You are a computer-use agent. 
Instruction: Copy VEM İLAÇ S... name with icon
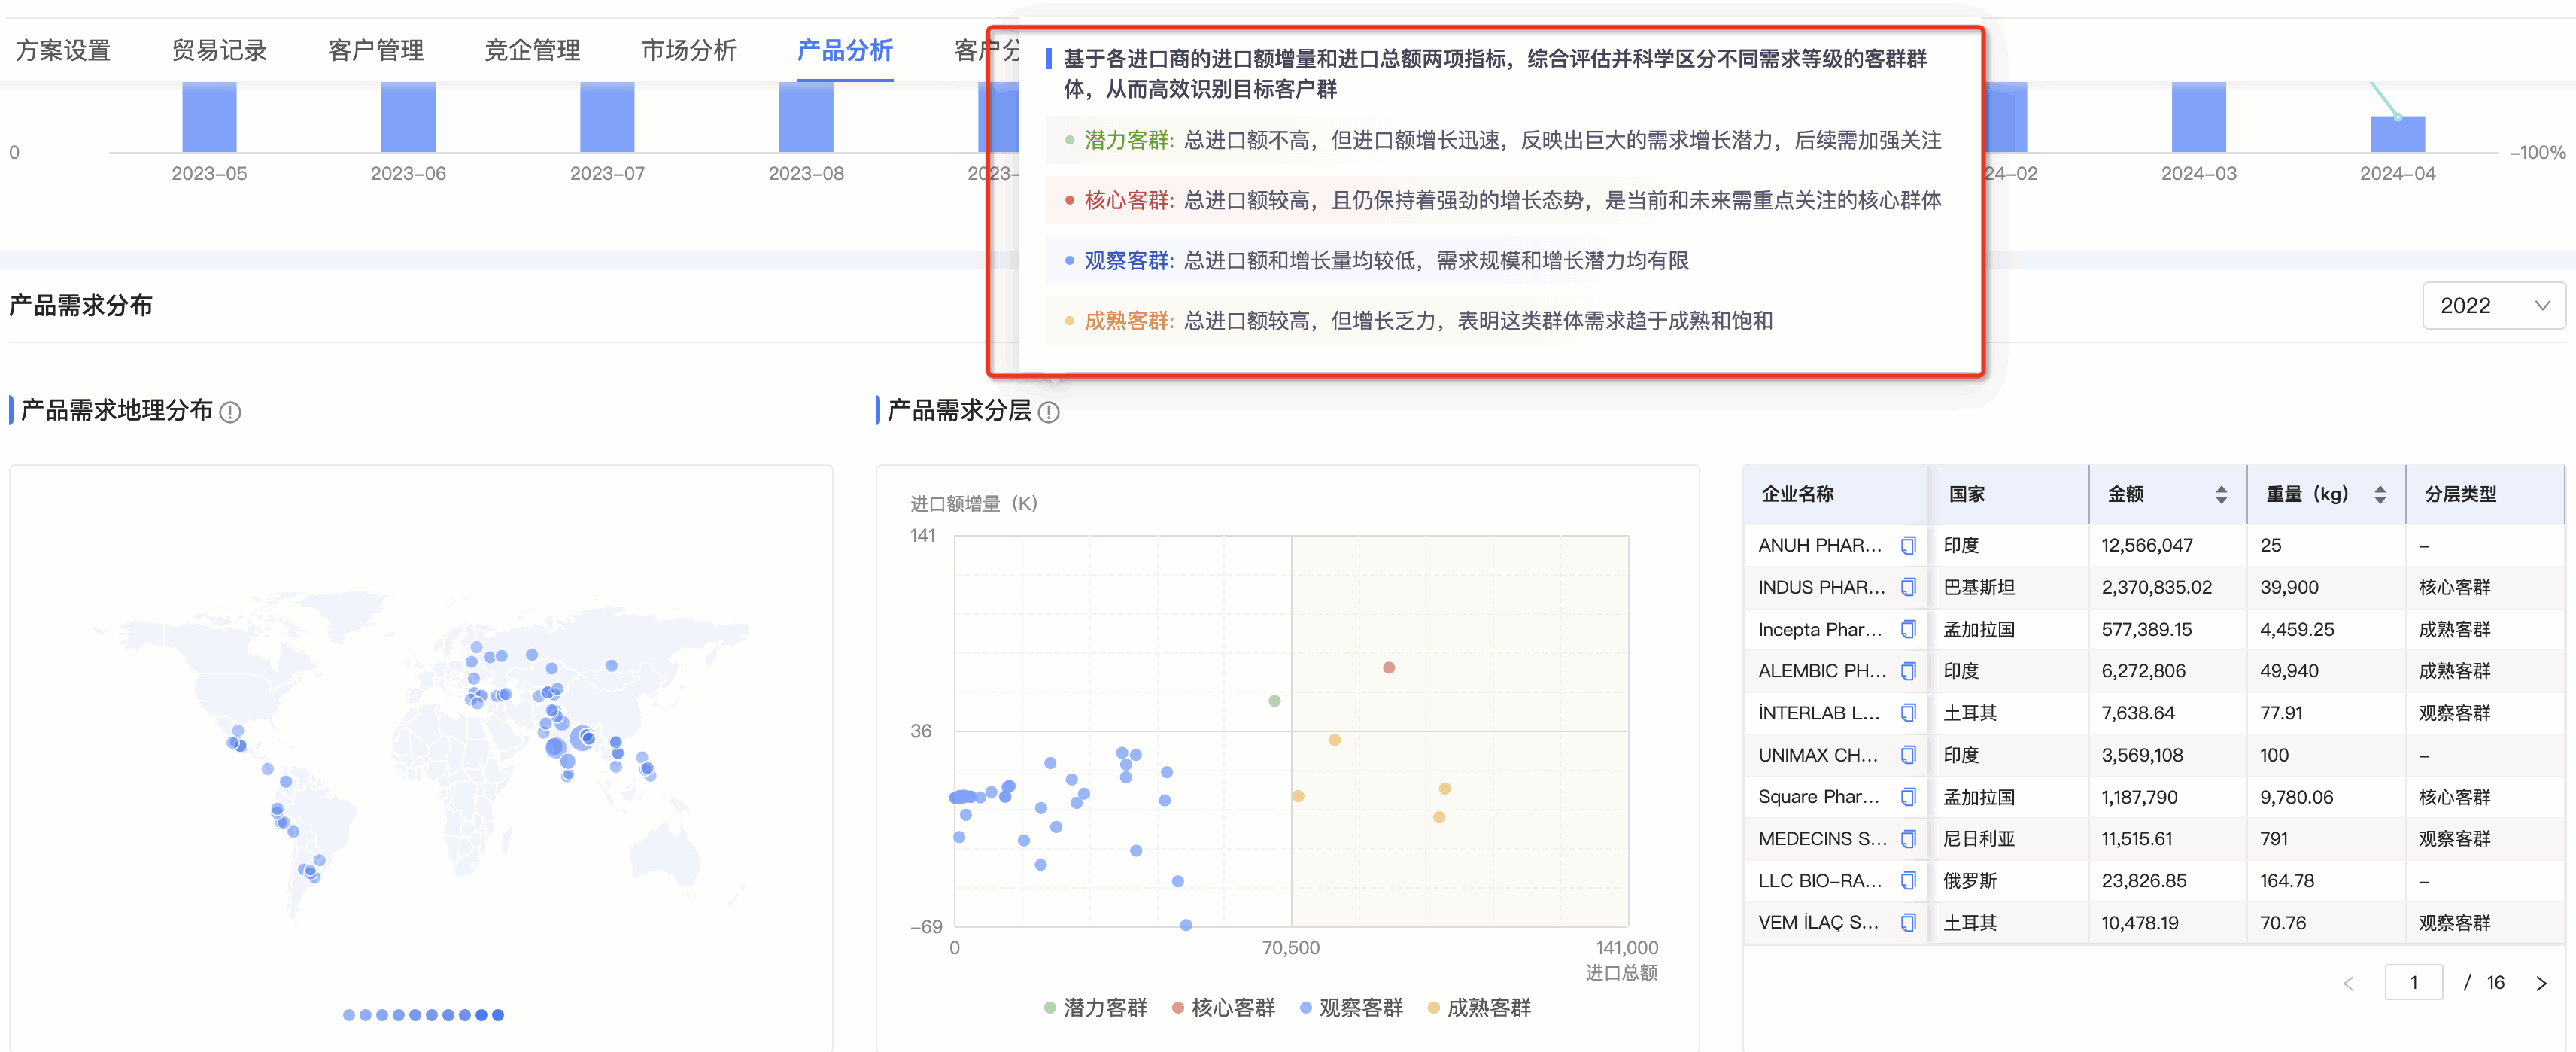[1907, 922]
